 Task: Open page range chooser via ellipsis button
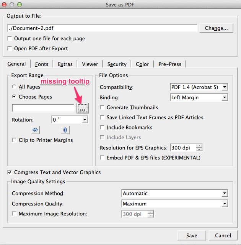[83, 109]
